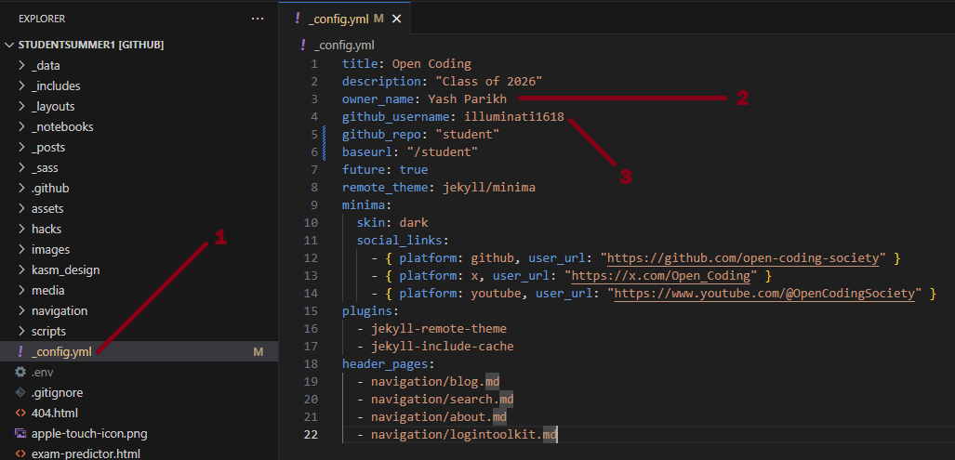Open the Explorer more actions ellipsis

(x=258, y=19)
